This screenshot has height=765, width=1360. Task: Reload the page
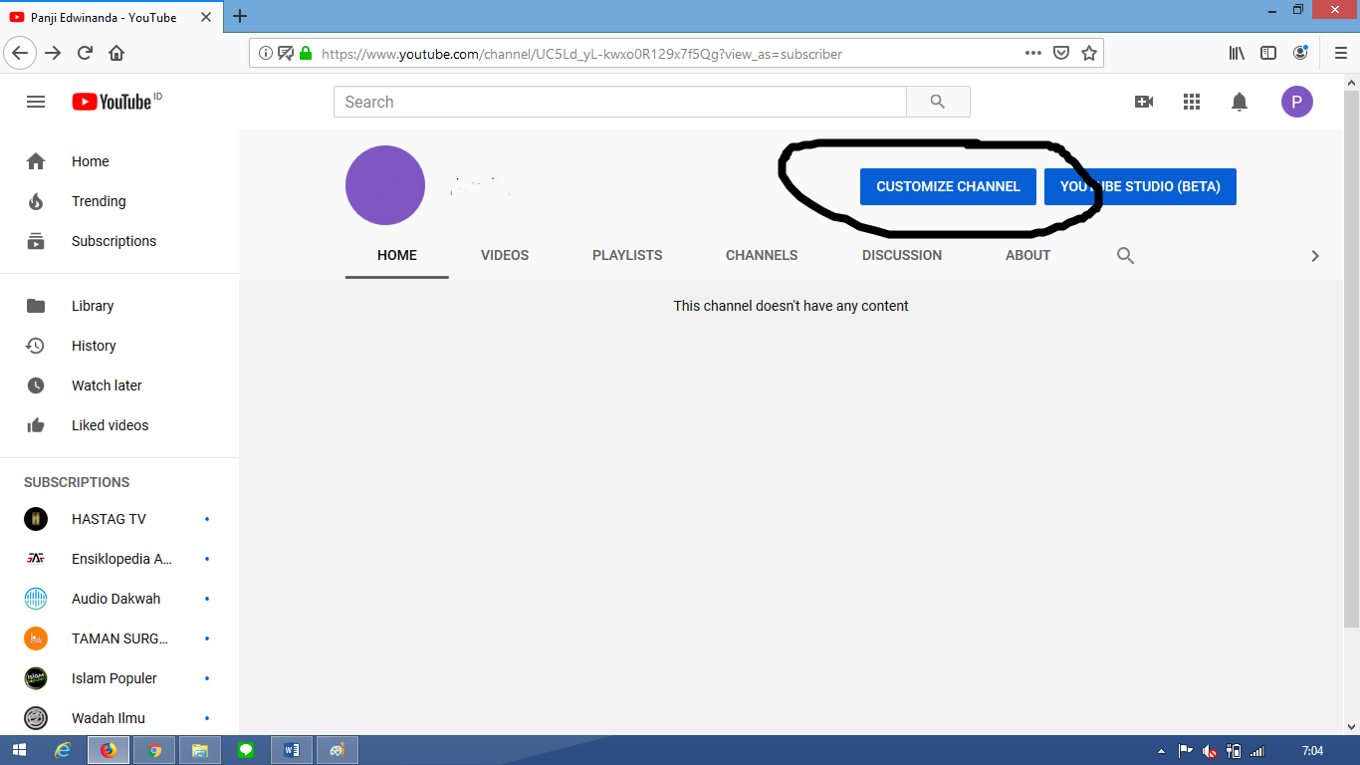(86, 53)
